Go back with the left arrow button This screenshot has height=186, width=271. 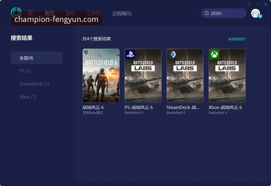[31, 13]
